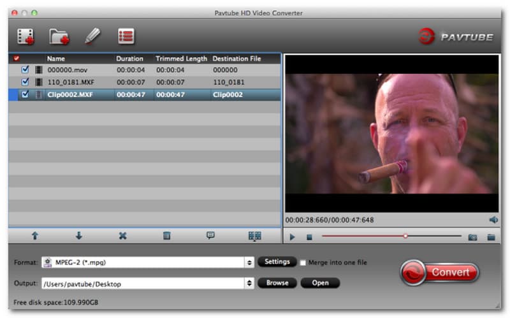The image size is (510, 318).
Task: Uncheck the Clip0002.MXF checkbox
Action: click(25, 94)
